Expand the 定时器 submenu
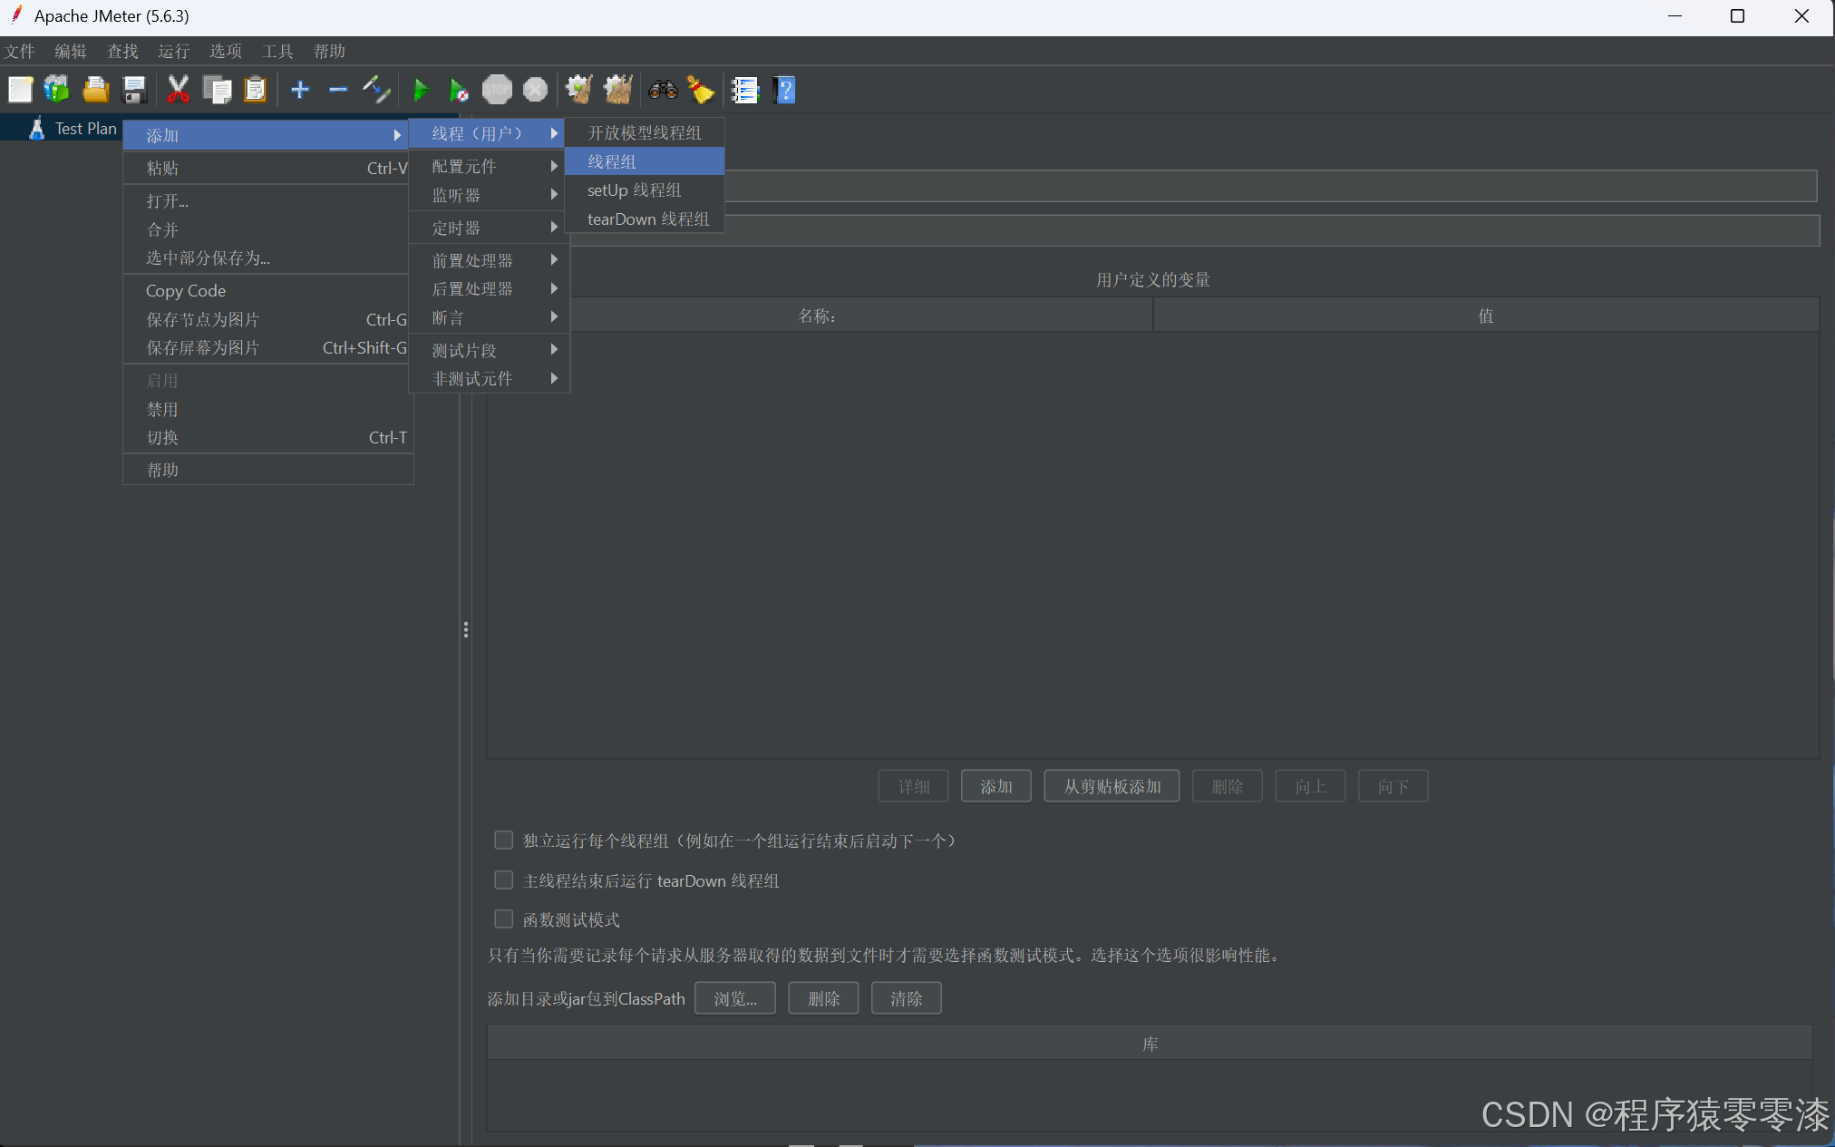The width and height of the screenshot is (1835, 1147). click(x=488, y=228)
